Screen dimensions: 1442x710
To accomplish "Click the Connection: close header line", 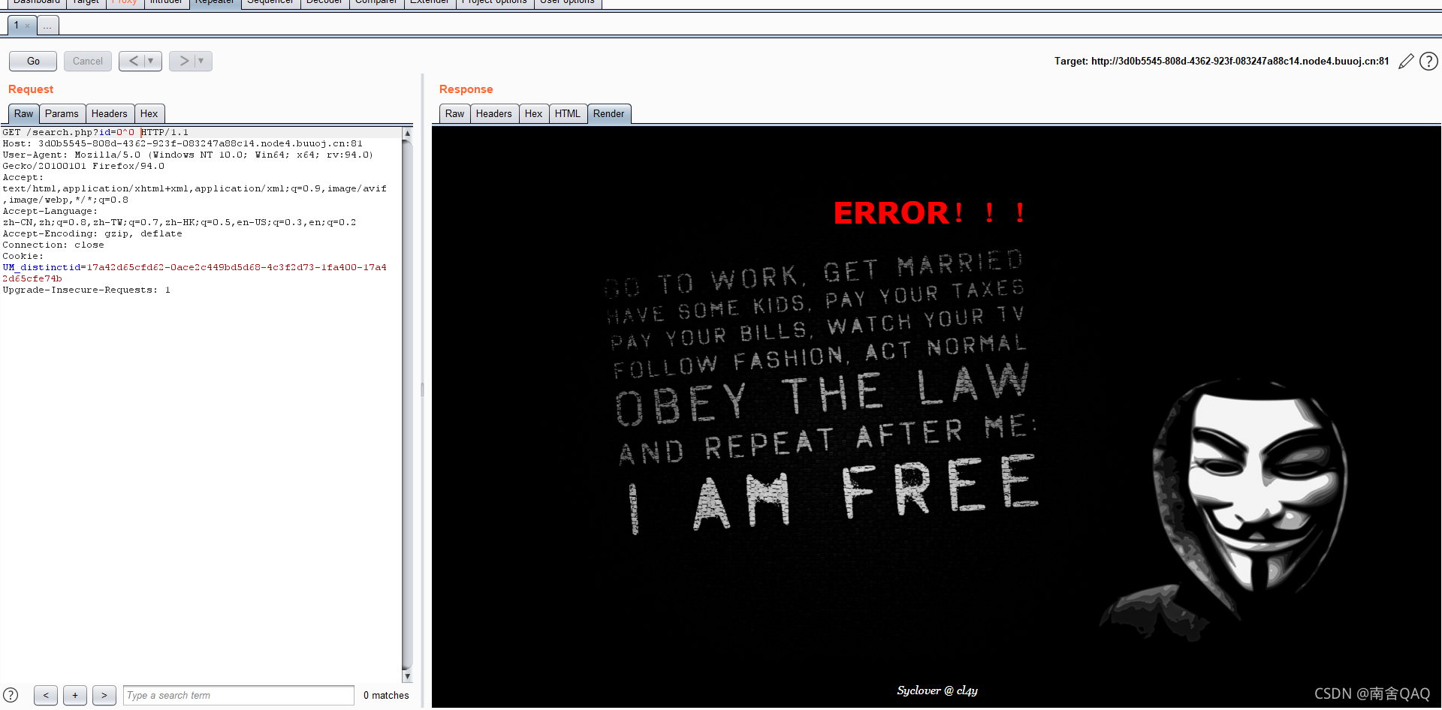I will (53, 245).
